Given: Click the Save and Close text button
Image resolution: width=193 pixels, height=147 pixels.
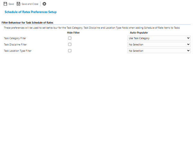Looking at the screenshot, I should point(30,4).
